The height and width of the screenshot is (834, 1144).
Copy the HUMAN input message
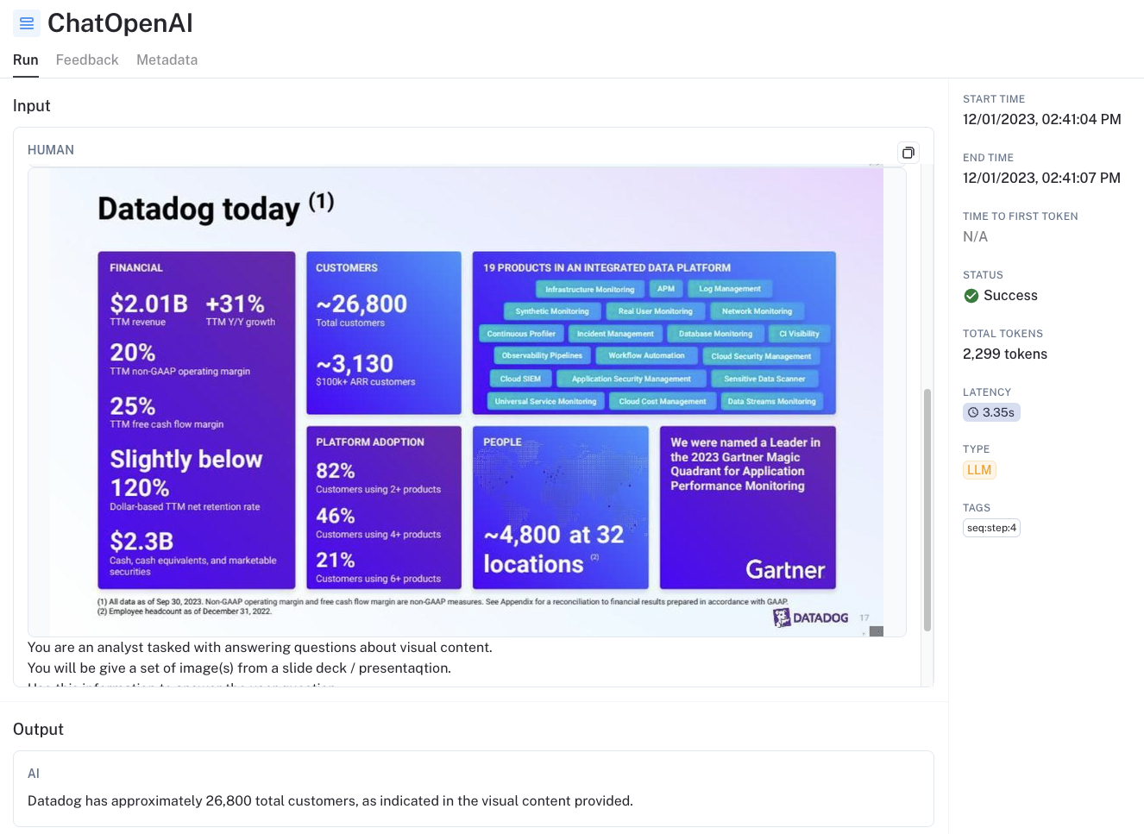pyautogui.click(x=908, y=153)
